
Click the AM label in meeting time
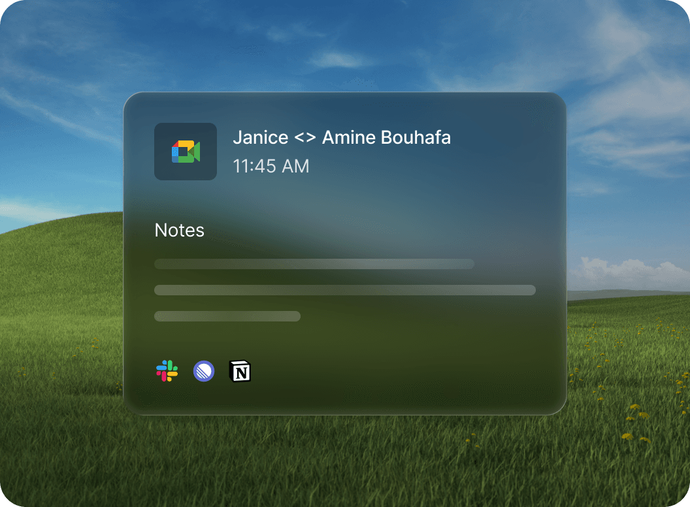pos(296,166)
